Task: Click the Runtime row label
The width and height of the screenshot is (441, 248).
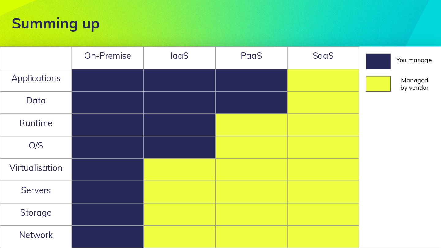Action: pos(36,123)
